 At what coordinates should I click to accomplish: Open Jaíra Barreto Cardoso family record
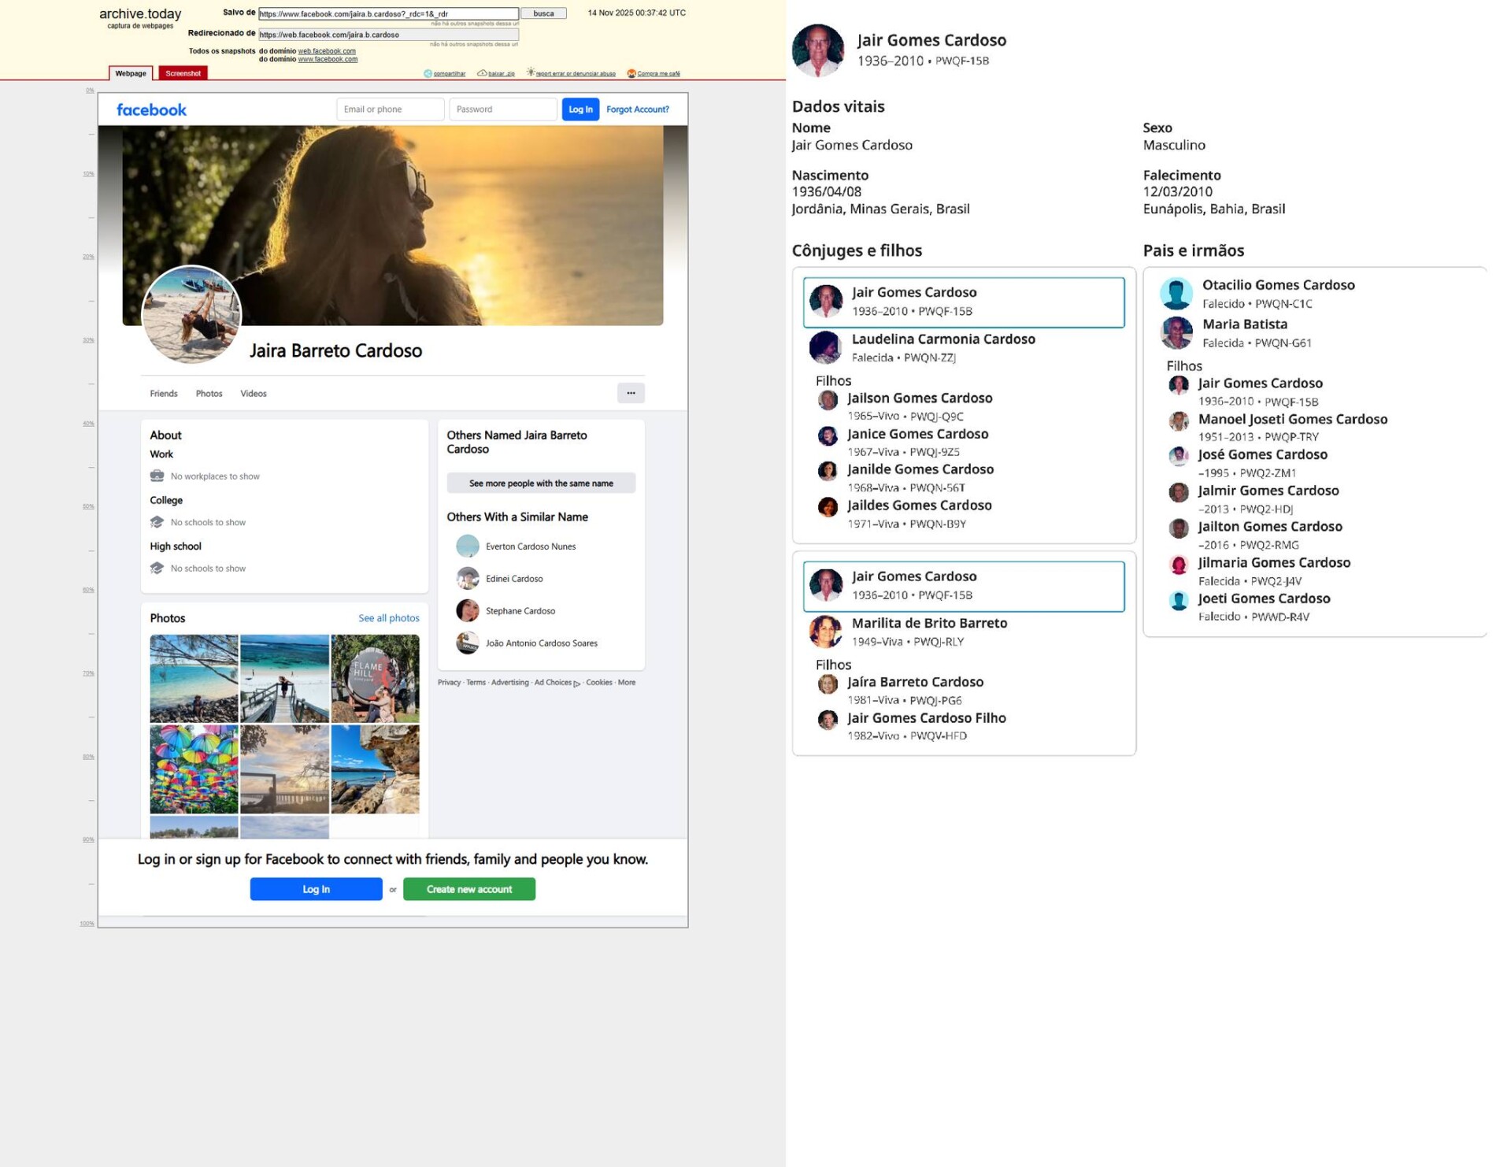tap(915, 682)
